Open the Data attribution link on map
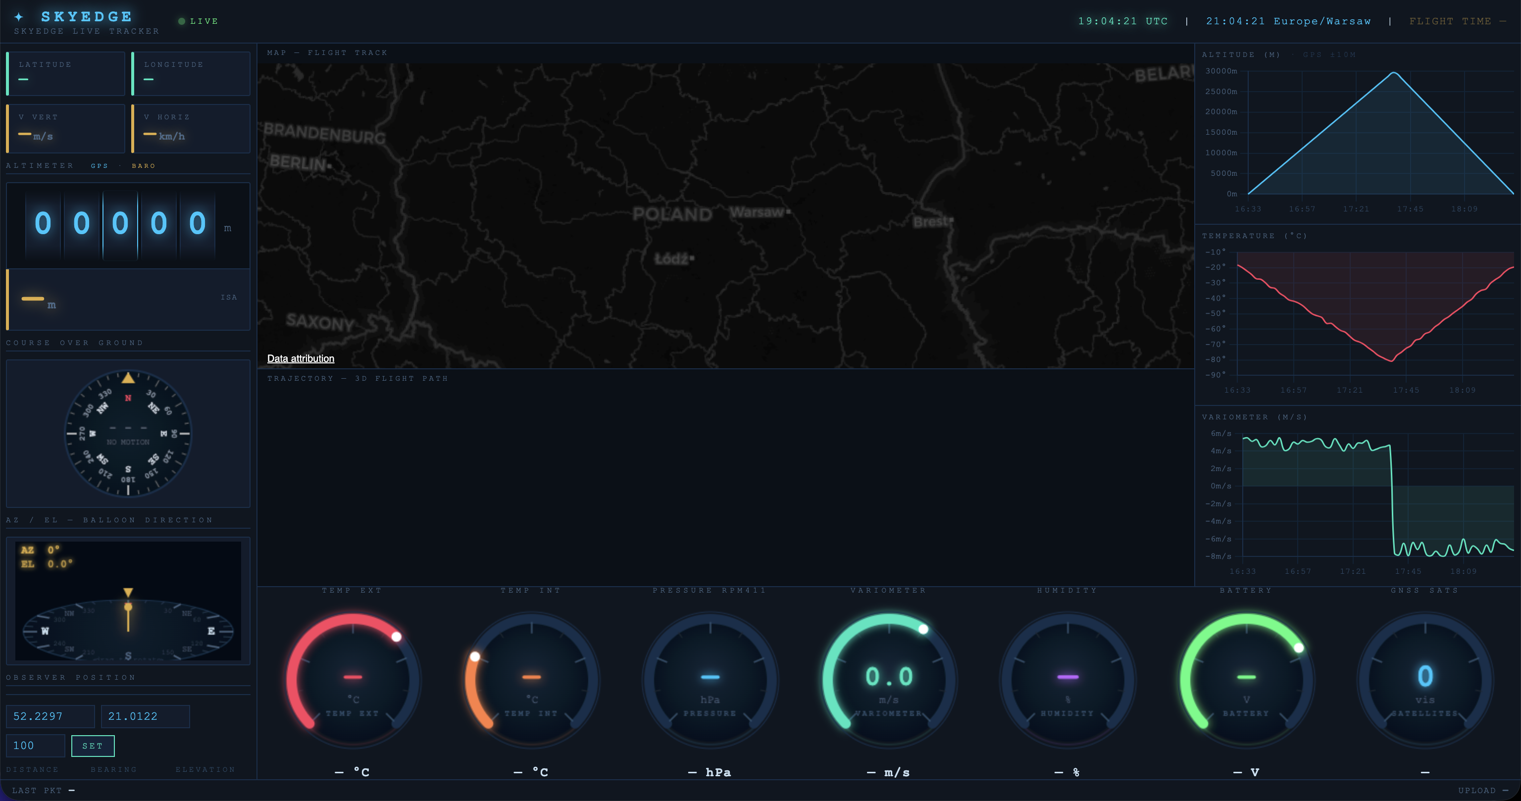1521x801 pixels. pos(301,358)
